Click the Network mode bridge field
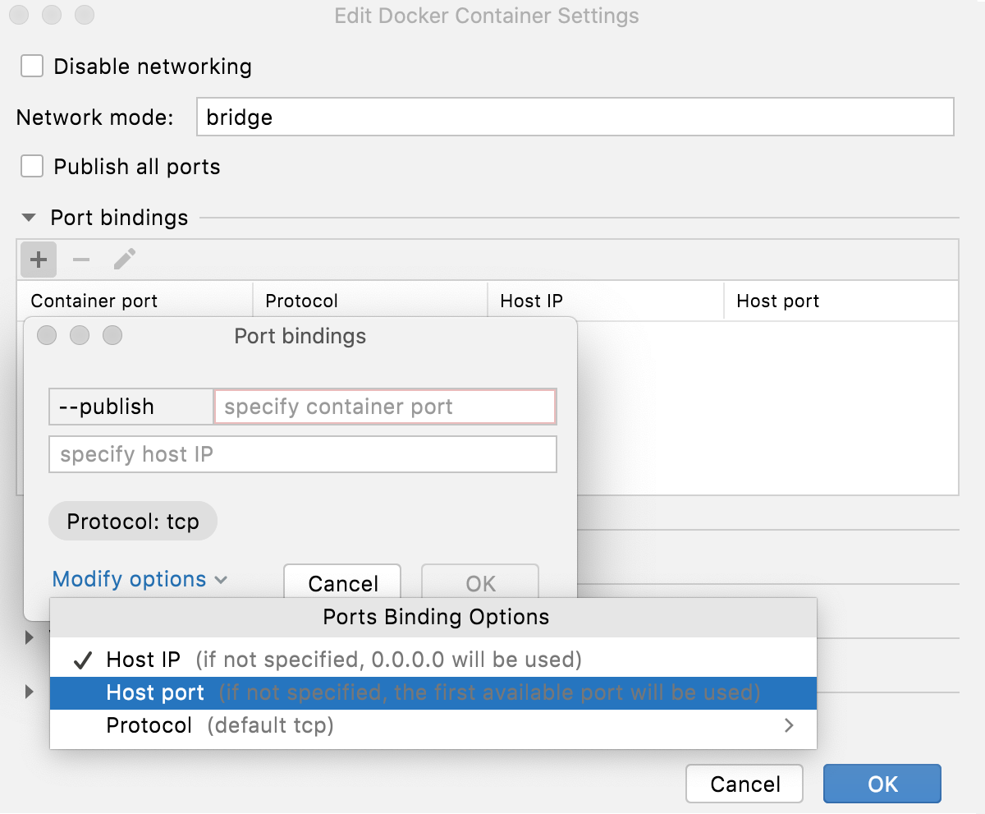 (x=575, y=117)
